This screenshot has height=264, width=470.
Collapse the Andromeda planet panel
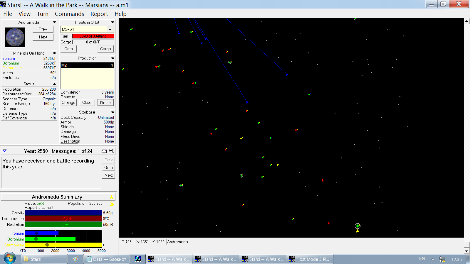point(54,22)
